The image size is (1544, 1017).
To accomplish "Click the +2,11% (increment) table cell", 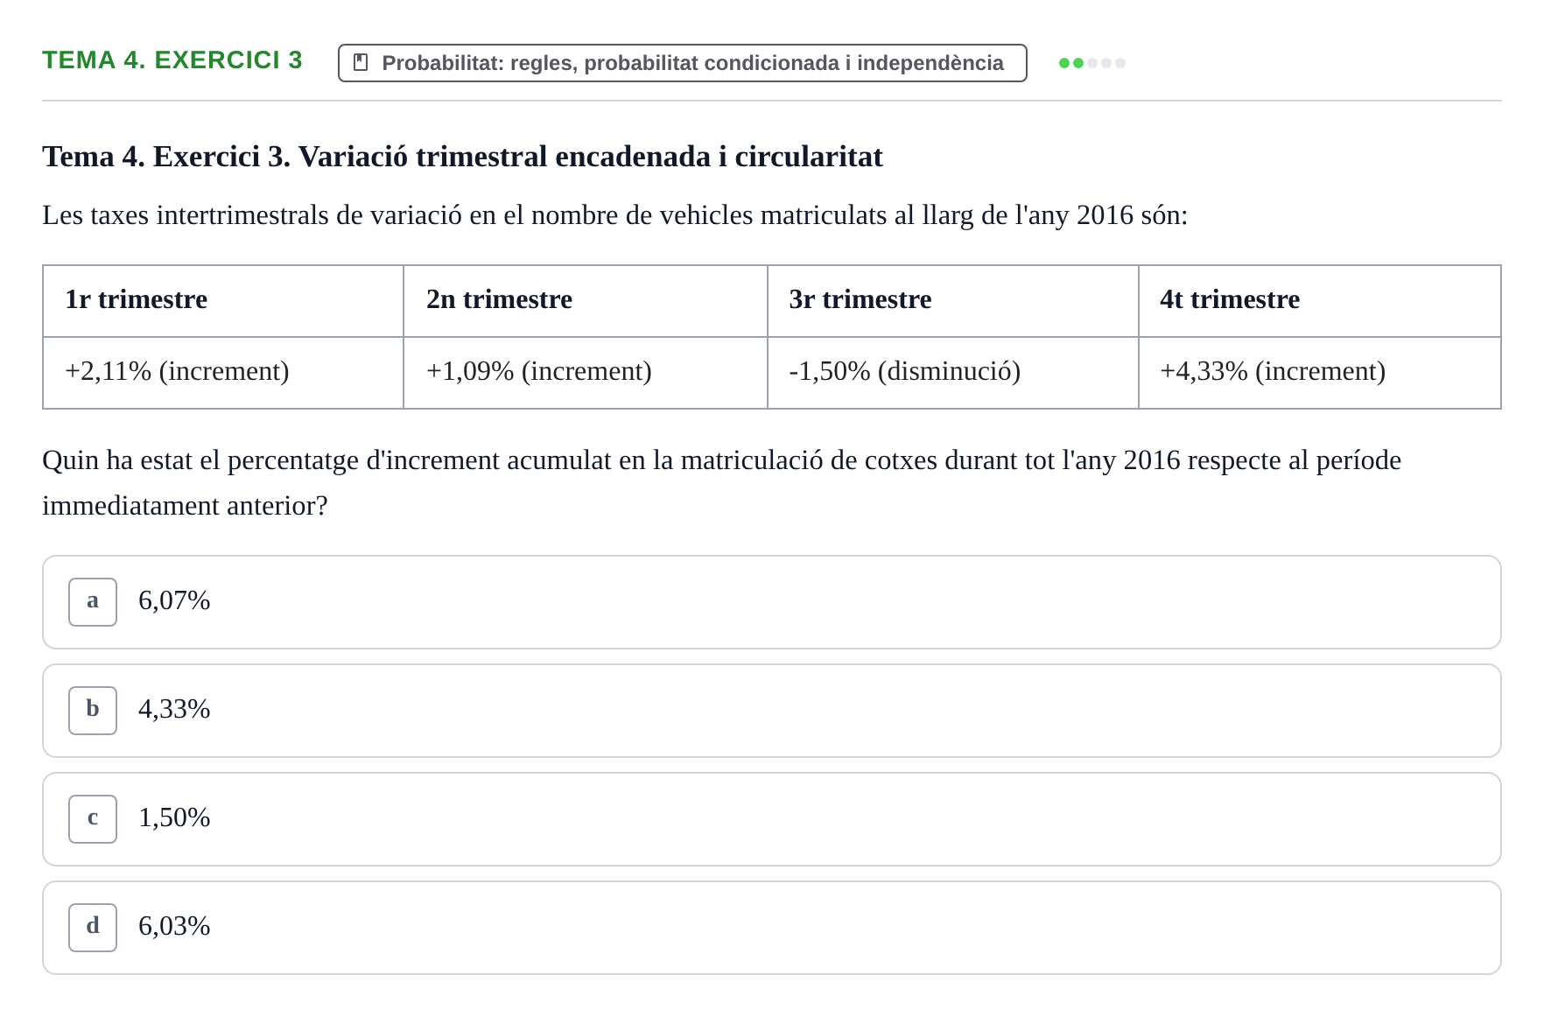I will pyautogui.click(x=223, y=373).
